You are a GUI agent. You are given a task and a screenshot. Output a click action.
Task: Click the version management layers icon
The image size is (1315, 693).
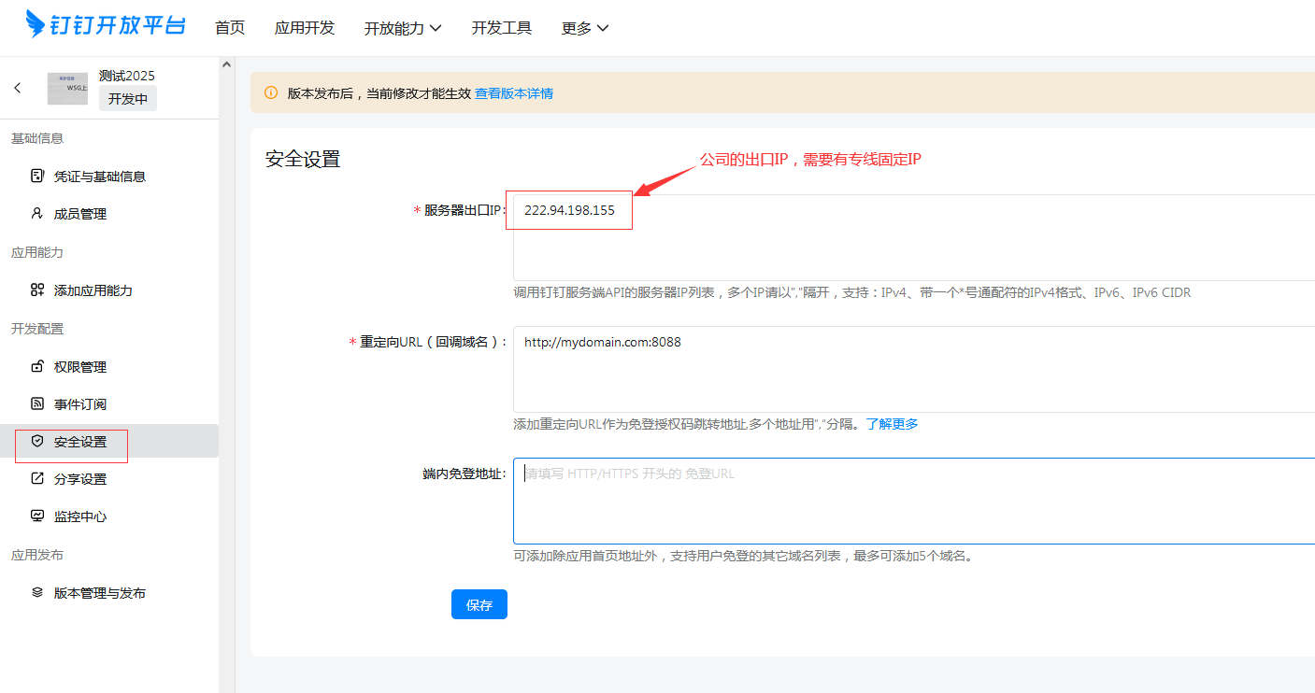pyautogui.click(x=37, y=592)
